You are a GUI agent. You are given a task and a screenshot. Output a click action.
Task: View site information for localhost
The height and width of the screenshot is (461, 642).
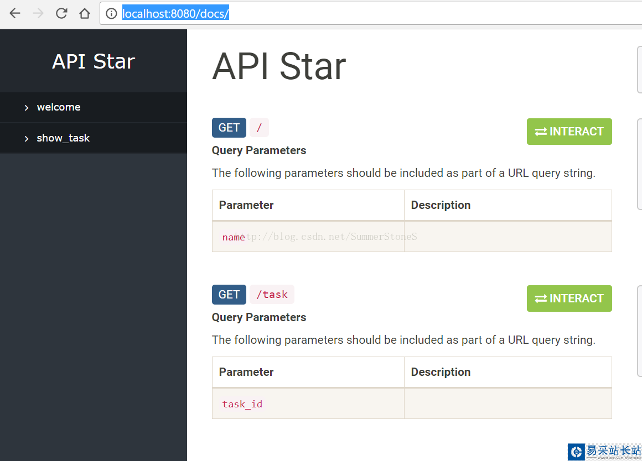111,14
